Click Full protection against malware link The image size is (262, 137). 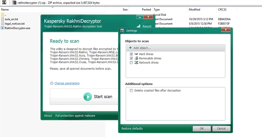tap(75, 116)
